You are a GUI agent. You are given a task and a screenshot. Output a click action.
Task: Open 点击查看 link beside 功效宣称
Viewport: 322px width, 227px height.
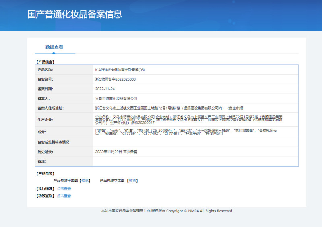[64, 196]
